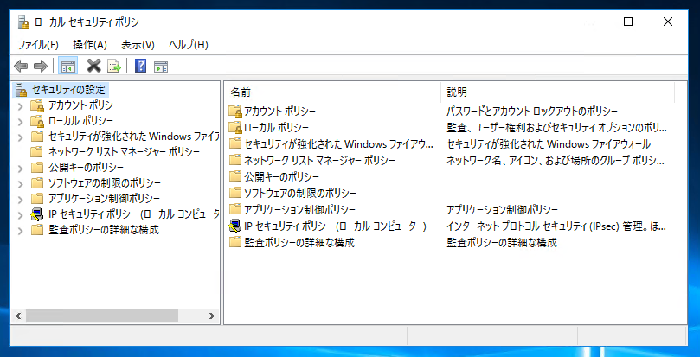Toggle the show/hide action pane icon
This screenshot has width=700, height=357.
tap(161, 67)
